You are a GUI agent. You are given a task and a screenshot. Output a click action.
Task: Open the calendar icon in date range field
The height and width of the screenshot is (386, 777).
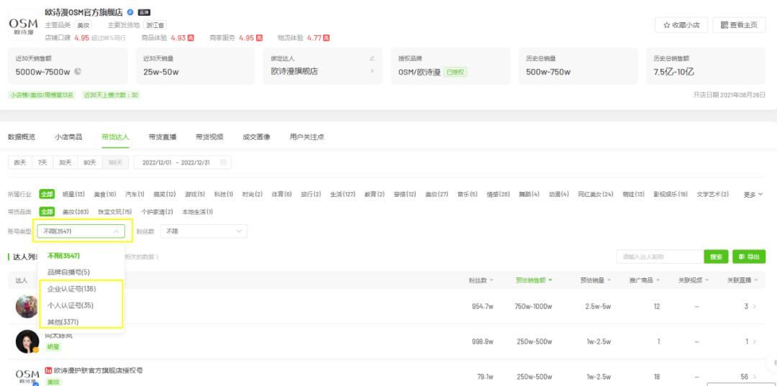224,162
